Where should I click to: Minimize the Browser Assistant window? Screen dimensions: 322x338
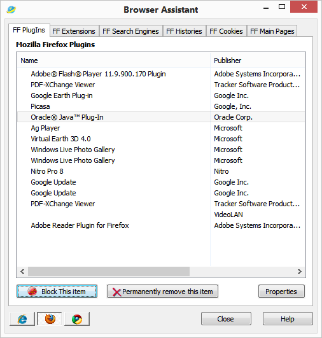(266, 8)
